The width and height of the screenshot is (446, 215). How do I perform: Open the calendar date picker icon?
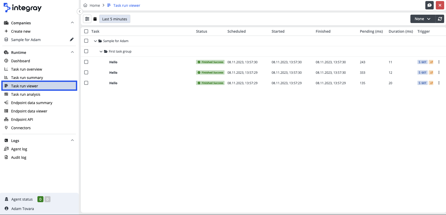coord(95,19)
